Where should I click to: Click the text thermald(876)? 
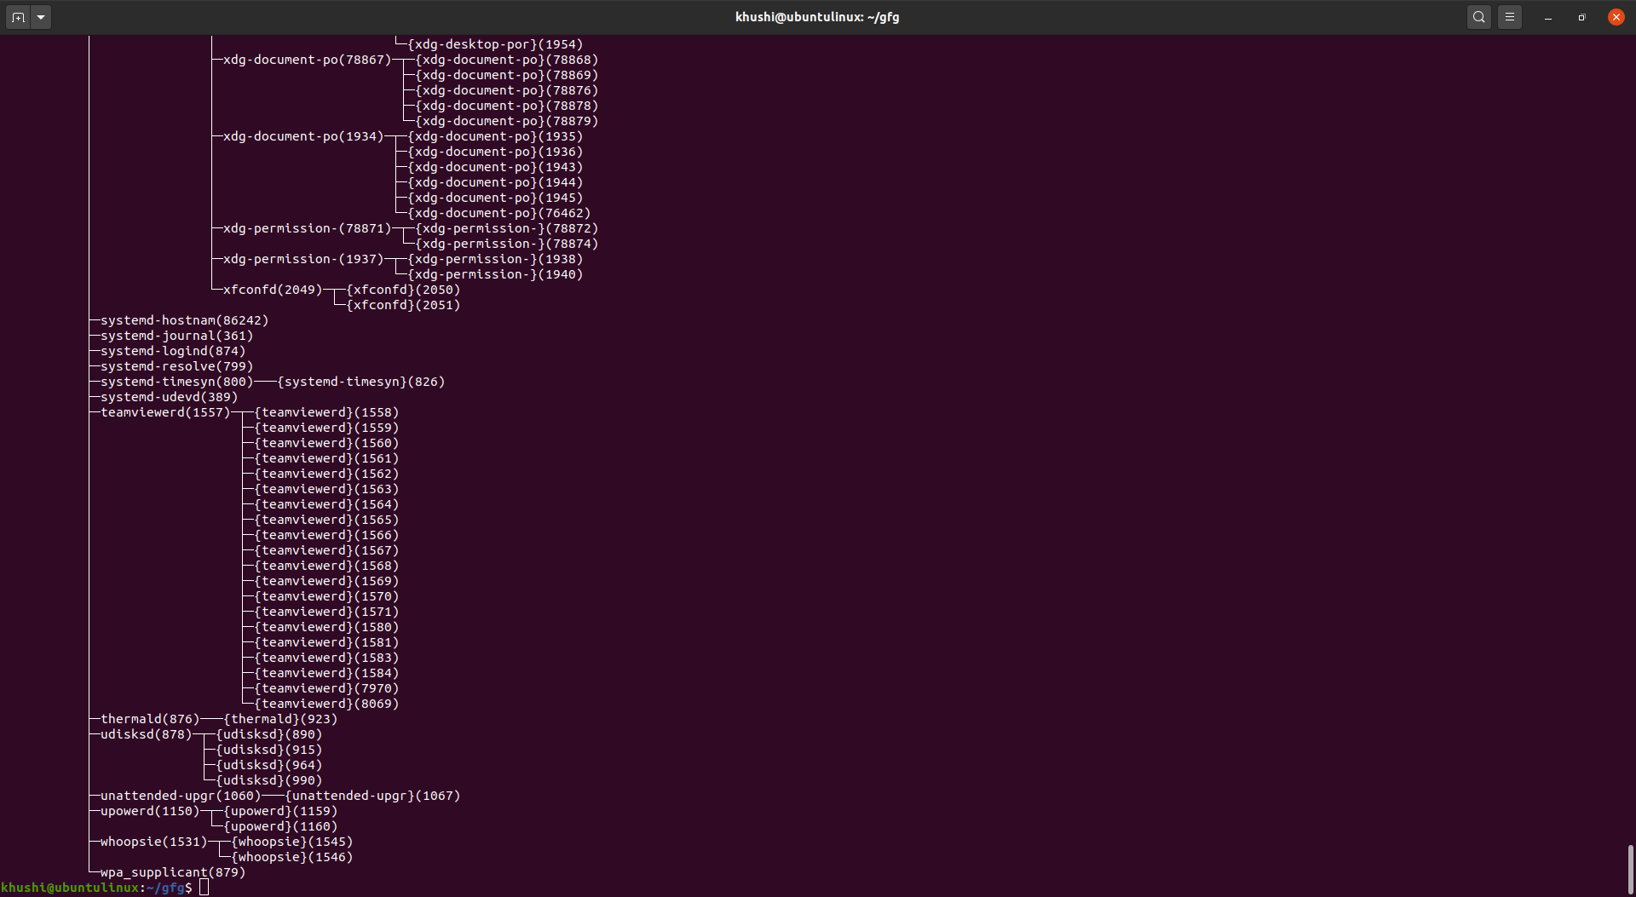tap(150, 719)
